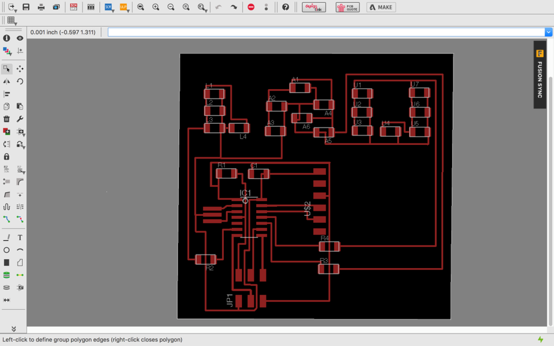Screen dimensions: 554x346
Task: Toggle visibility with the Show eye tool
Action: tap(20, 38)
